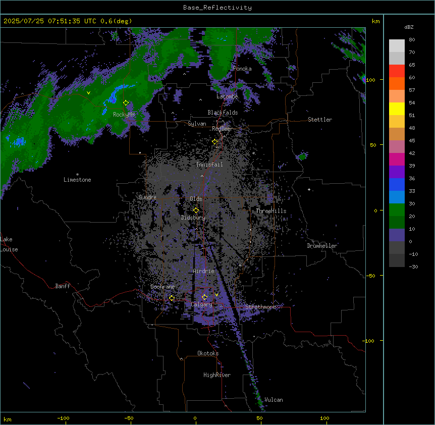Pick the red 60-65 dBZ legend swatch
The height and width of the screenshot is (425, 435).
(x=397, y=71)
